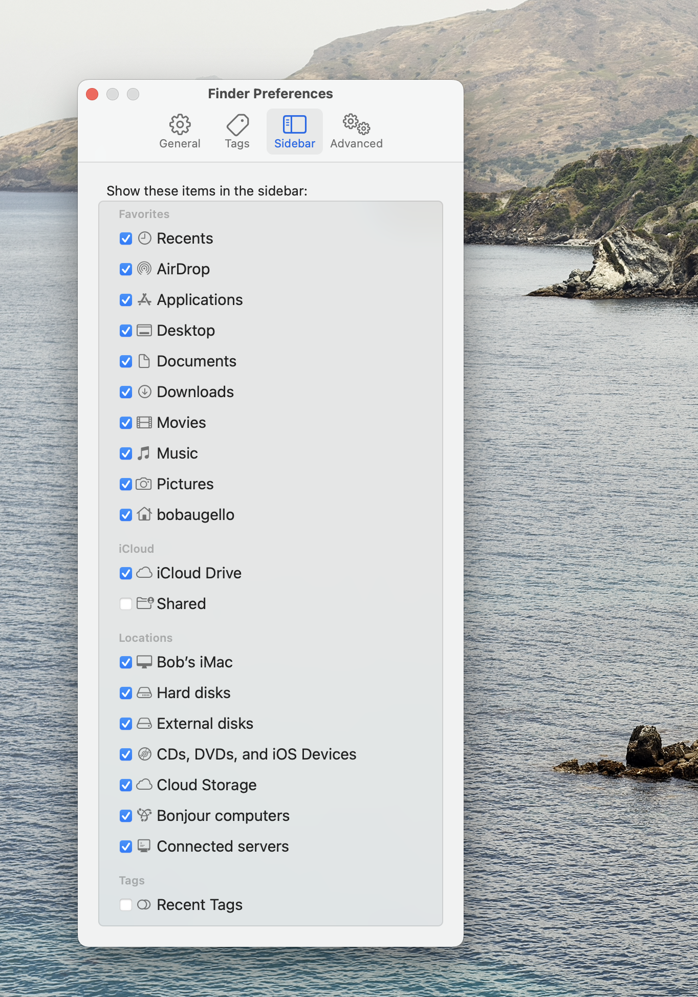Screen dimensions: 698x997
Task: Click the Pictures camera icon
Action: (x=144, y=484)
